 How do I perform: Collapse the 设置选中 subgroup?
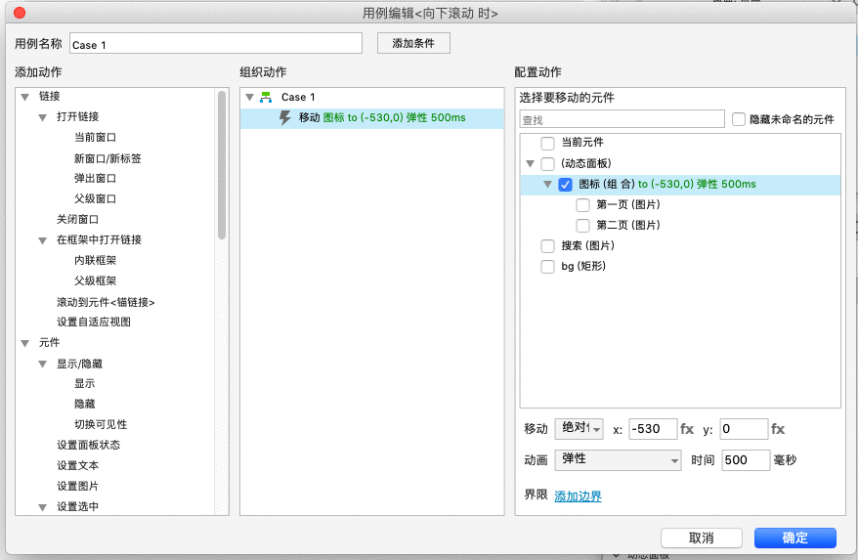click(42, 507)
